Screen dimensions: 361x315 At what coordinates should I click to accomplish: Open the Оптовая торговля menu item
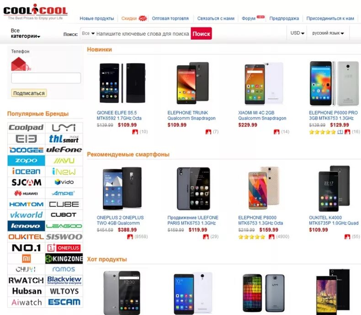170,18
